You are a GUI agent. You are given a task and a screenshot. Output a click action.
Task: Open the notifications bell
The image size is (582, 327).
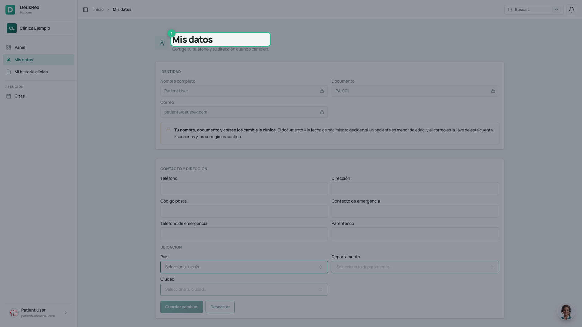571,10
